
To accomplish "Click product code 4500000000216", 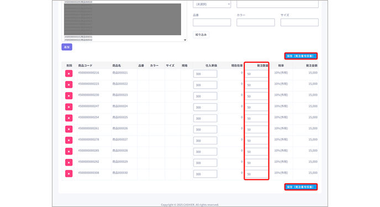I will (x=88, y=73).
